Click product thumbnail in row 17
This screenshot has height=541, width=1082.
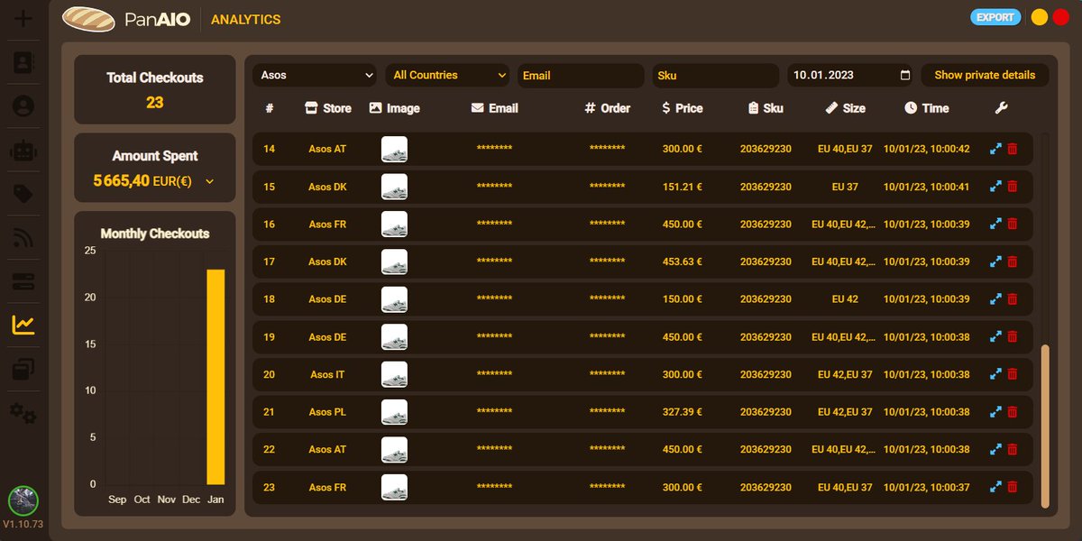click(394, 261)
